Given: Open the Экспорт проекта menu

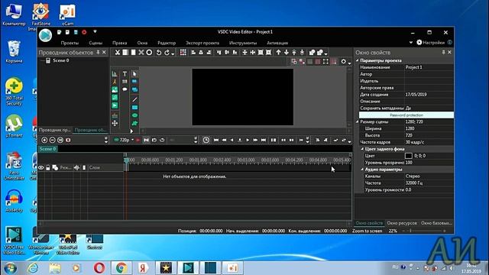Looking at the screenshot, I should tap(202, 43).
